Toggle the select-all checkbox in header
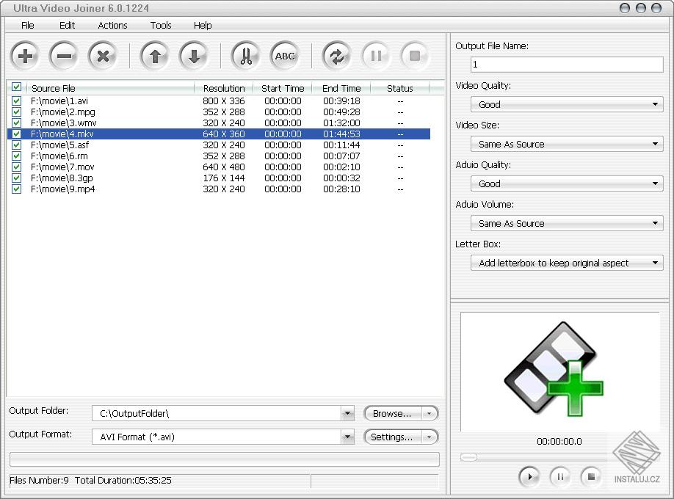The height and width of the screenshot is (499, 674). point(16,87)
